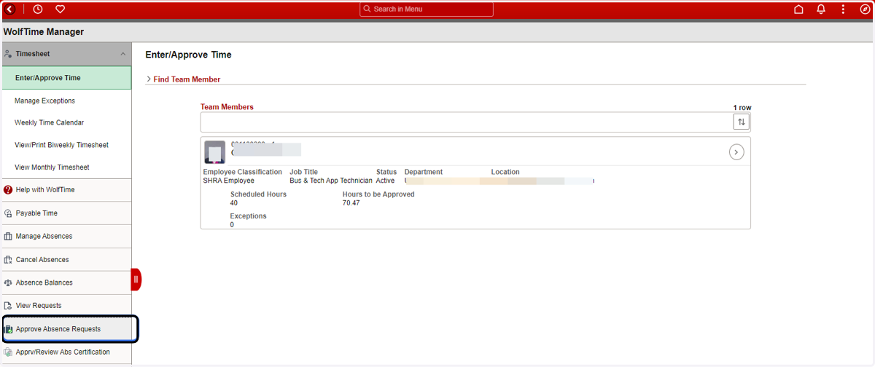Click the Bus & Tech App Technician job title

331,181
